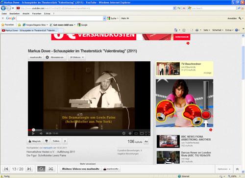Click the printer icon in command bar

[x=197, y=30]
